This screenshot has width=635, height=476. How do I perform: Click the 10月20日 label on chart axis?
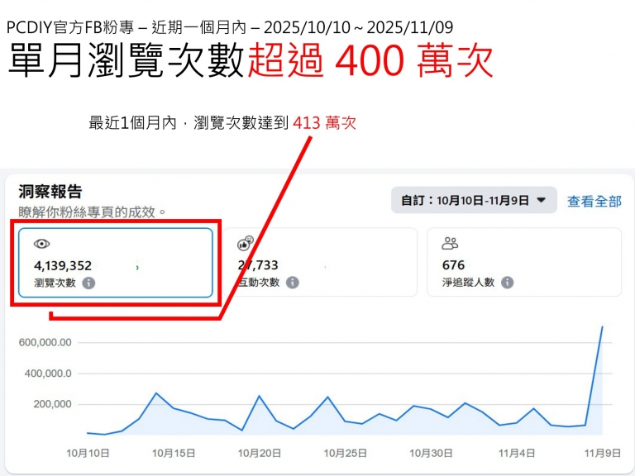(x=260, y=453)
